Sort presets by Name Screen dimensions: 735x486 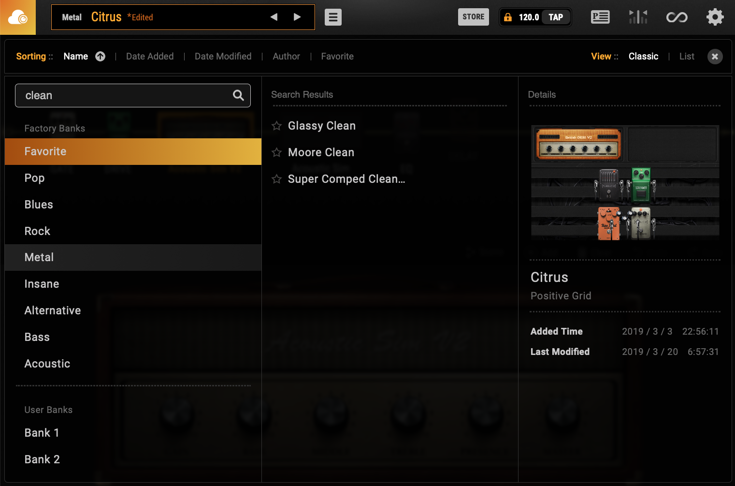tap(76, 57)
